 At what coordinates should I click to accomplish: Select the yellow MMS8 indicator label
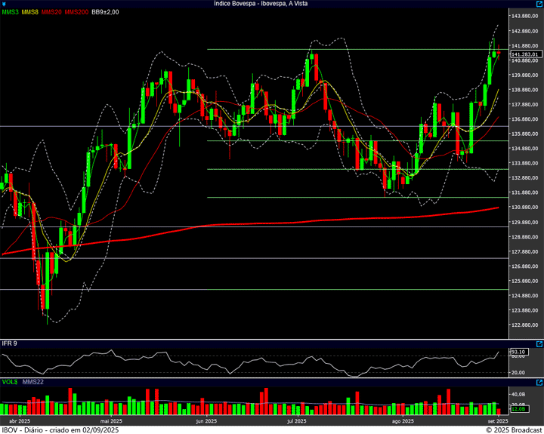pyautogui.click(x=30, y=12)
